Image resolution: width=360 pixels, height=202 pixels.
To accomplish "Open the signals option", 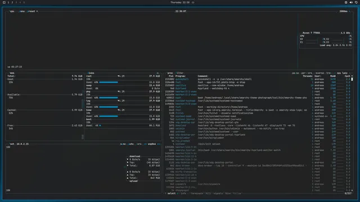I will (218, 194).
